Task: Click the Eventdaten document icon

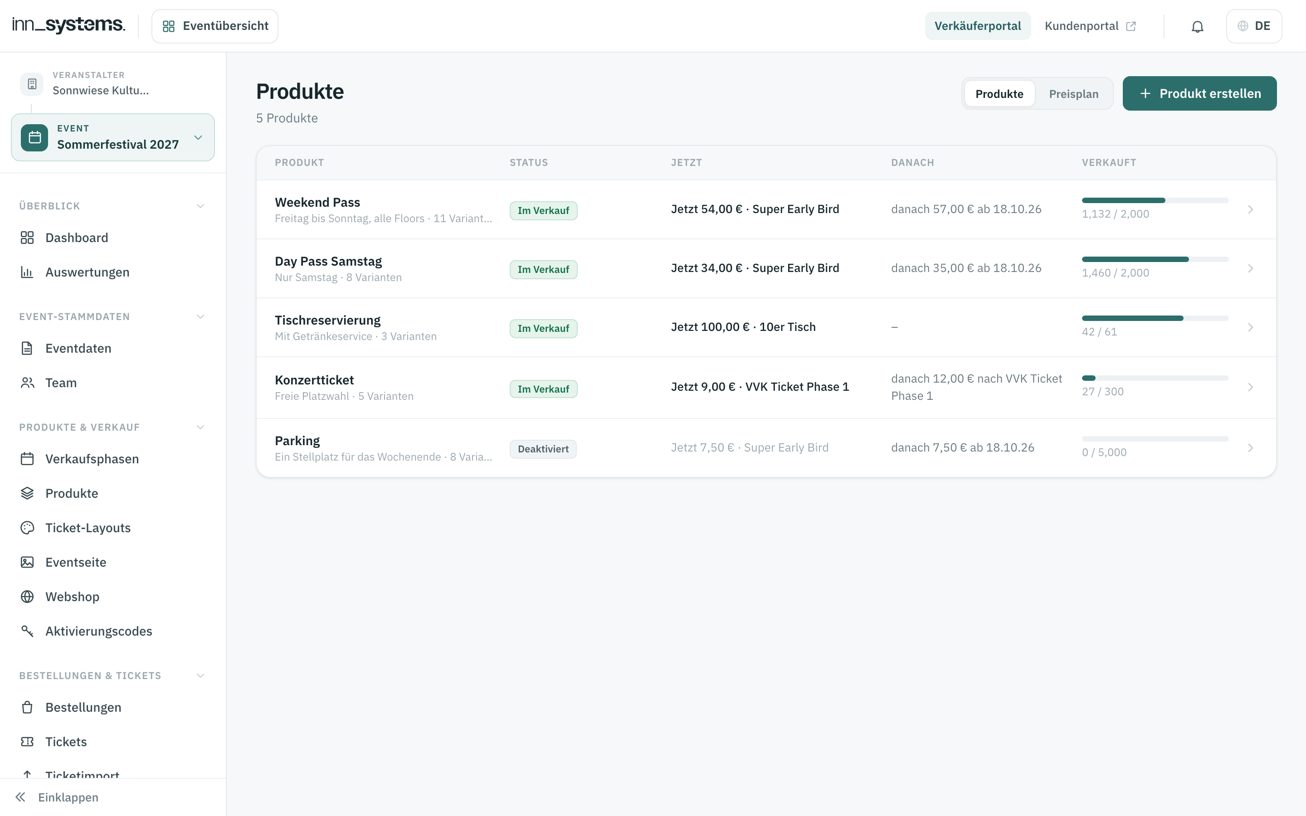Action: 27,348
